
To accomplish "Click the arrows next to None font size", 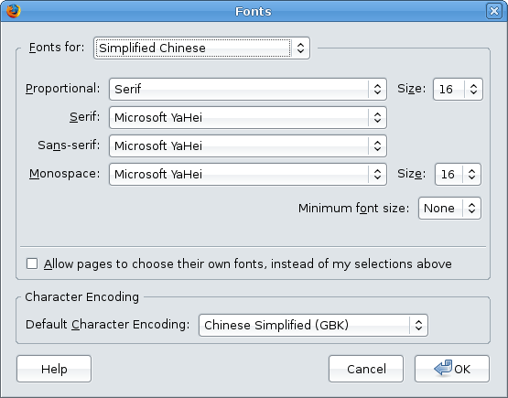I will pyautogui.click(x=471, y=209).
